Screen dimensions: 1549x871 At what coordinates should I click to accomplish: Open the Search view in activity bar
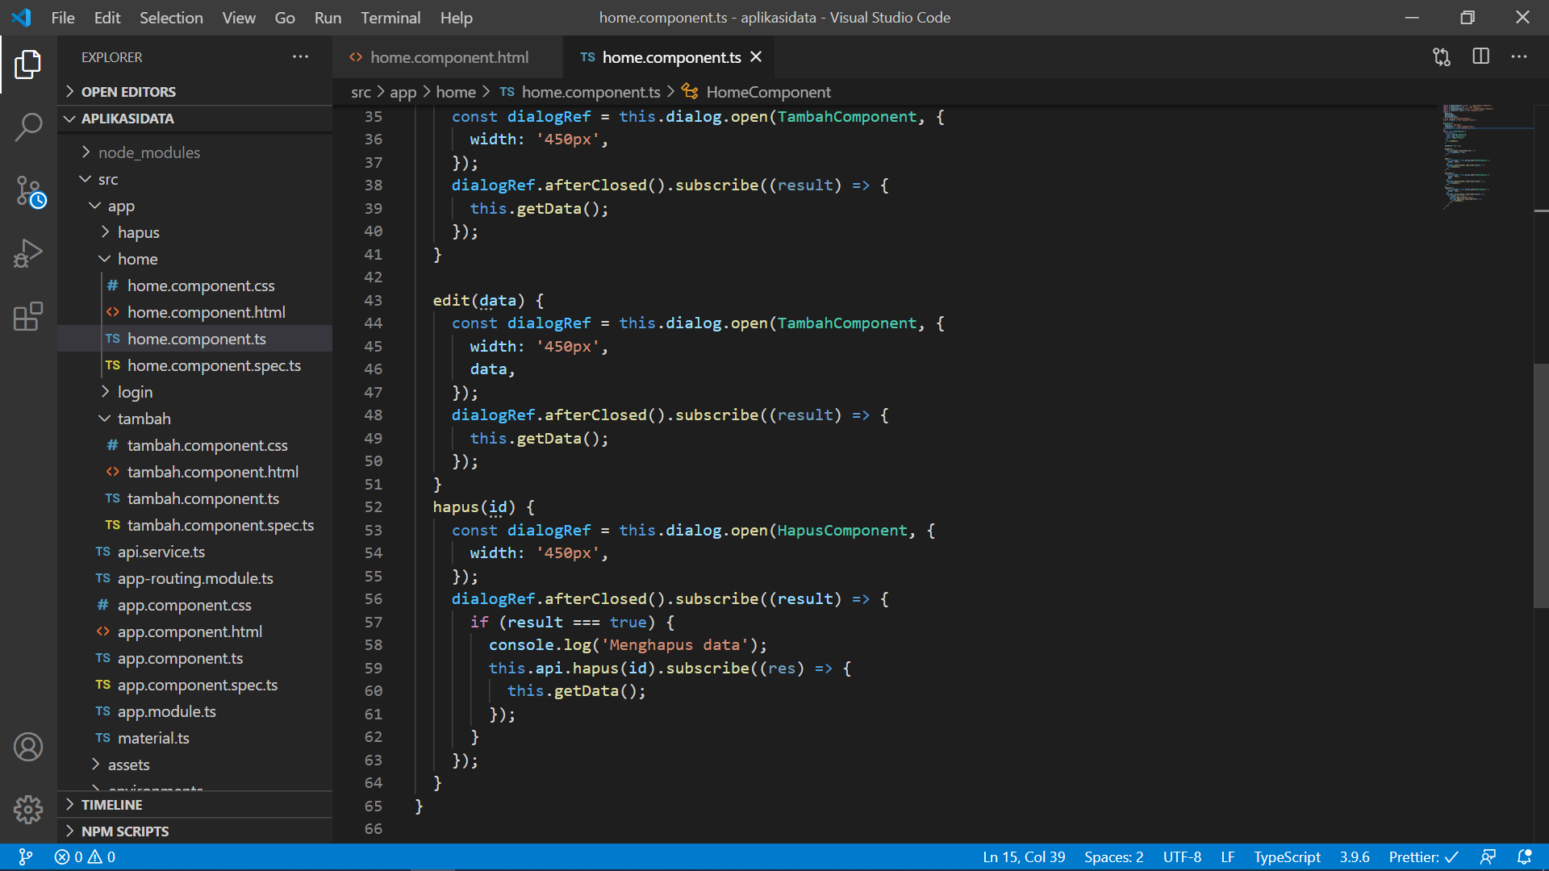(x=28, y=127)
